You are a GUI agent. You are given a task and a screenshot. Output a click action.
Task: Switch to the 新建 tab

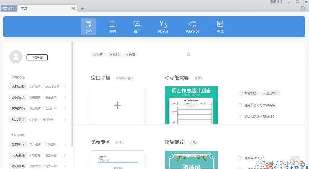(x=47, y=8)
